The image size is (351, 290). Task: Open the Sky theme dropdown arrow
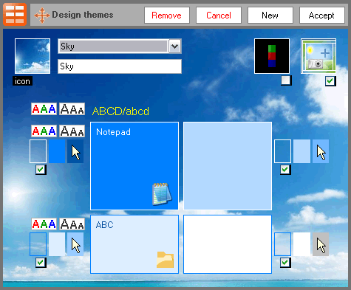coord(175,46)
